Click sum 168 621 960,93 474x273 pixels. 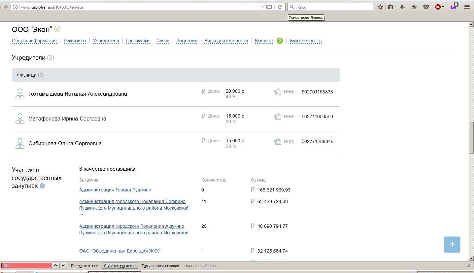[x=274, y=190]
